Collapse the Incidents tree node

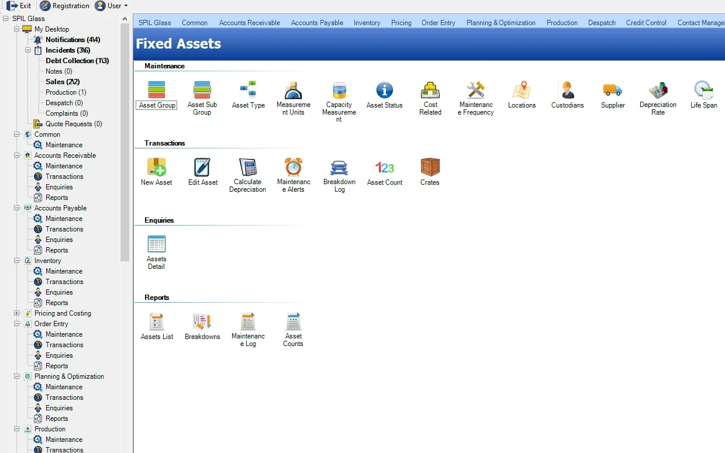point(28,50)
